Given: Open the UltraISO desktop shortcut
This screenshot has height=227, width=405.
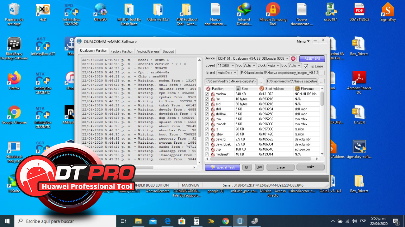Looking at the screenshot, I should pos(100,12).
